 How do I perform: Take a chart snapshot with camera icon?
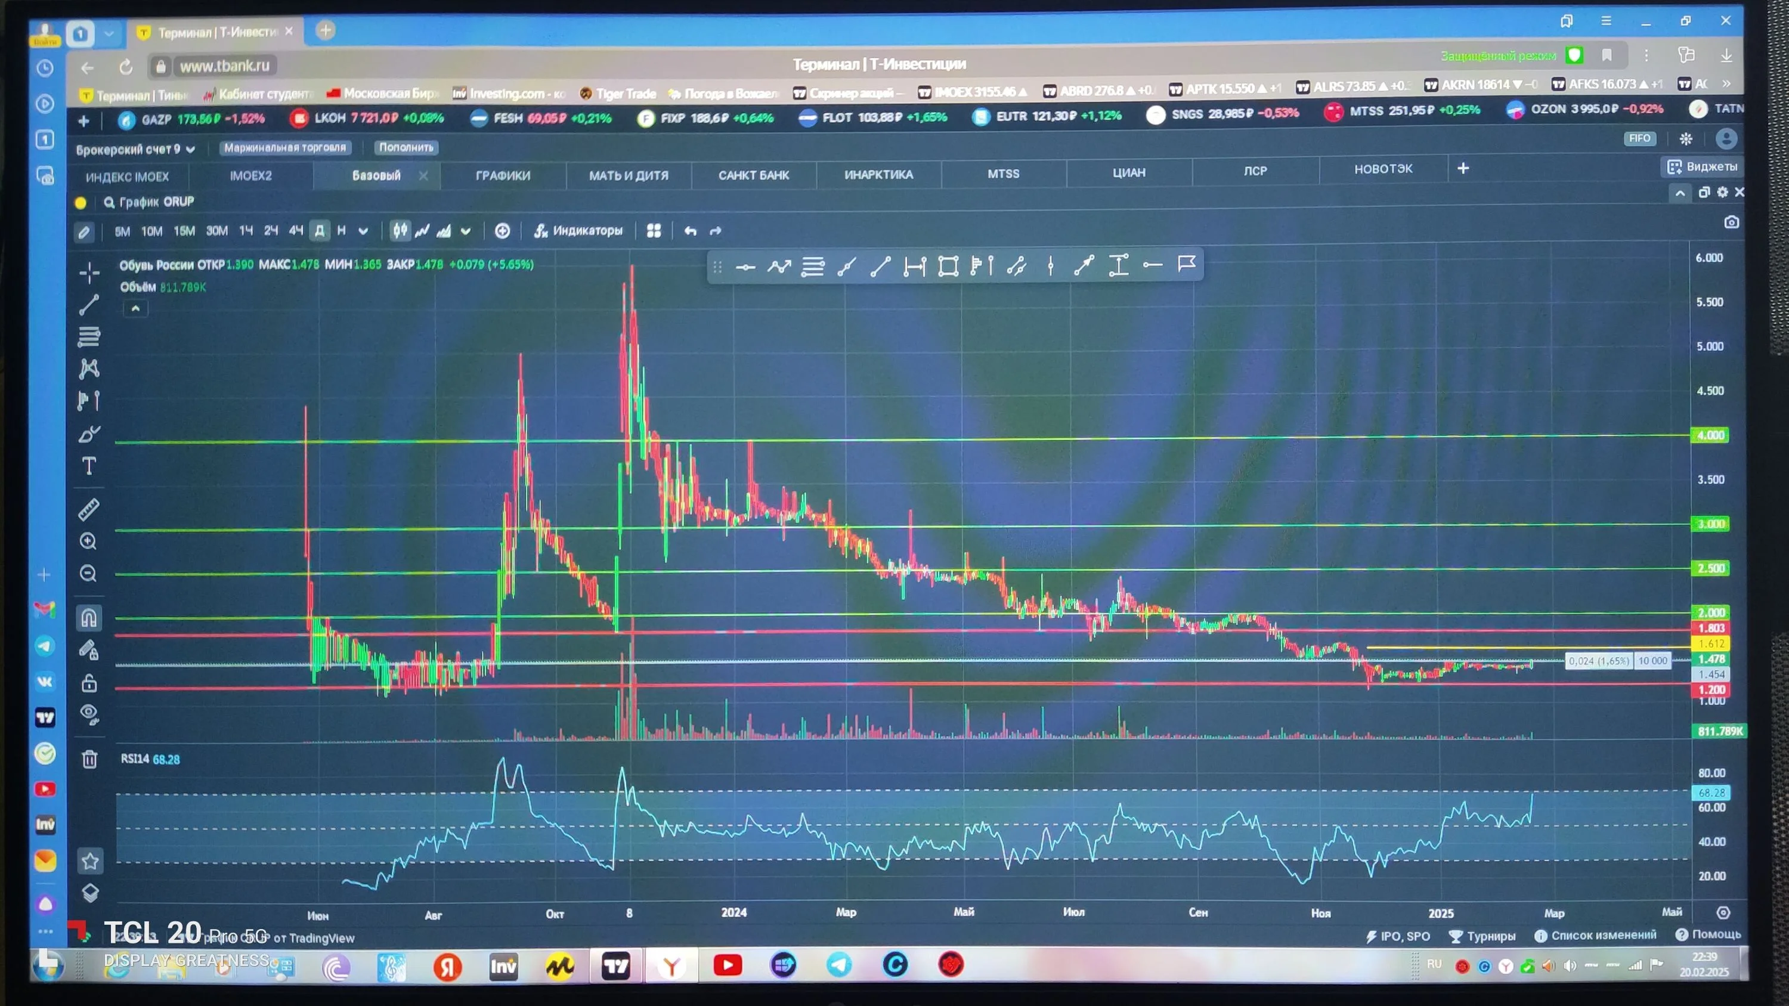click(x=1732, y=222)
